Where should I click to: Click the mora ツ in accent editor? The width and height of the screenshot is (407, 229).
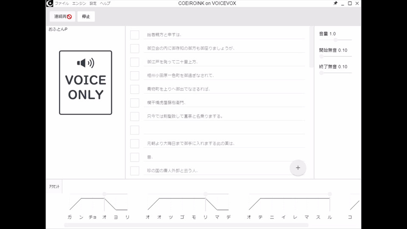coord(171,217)
